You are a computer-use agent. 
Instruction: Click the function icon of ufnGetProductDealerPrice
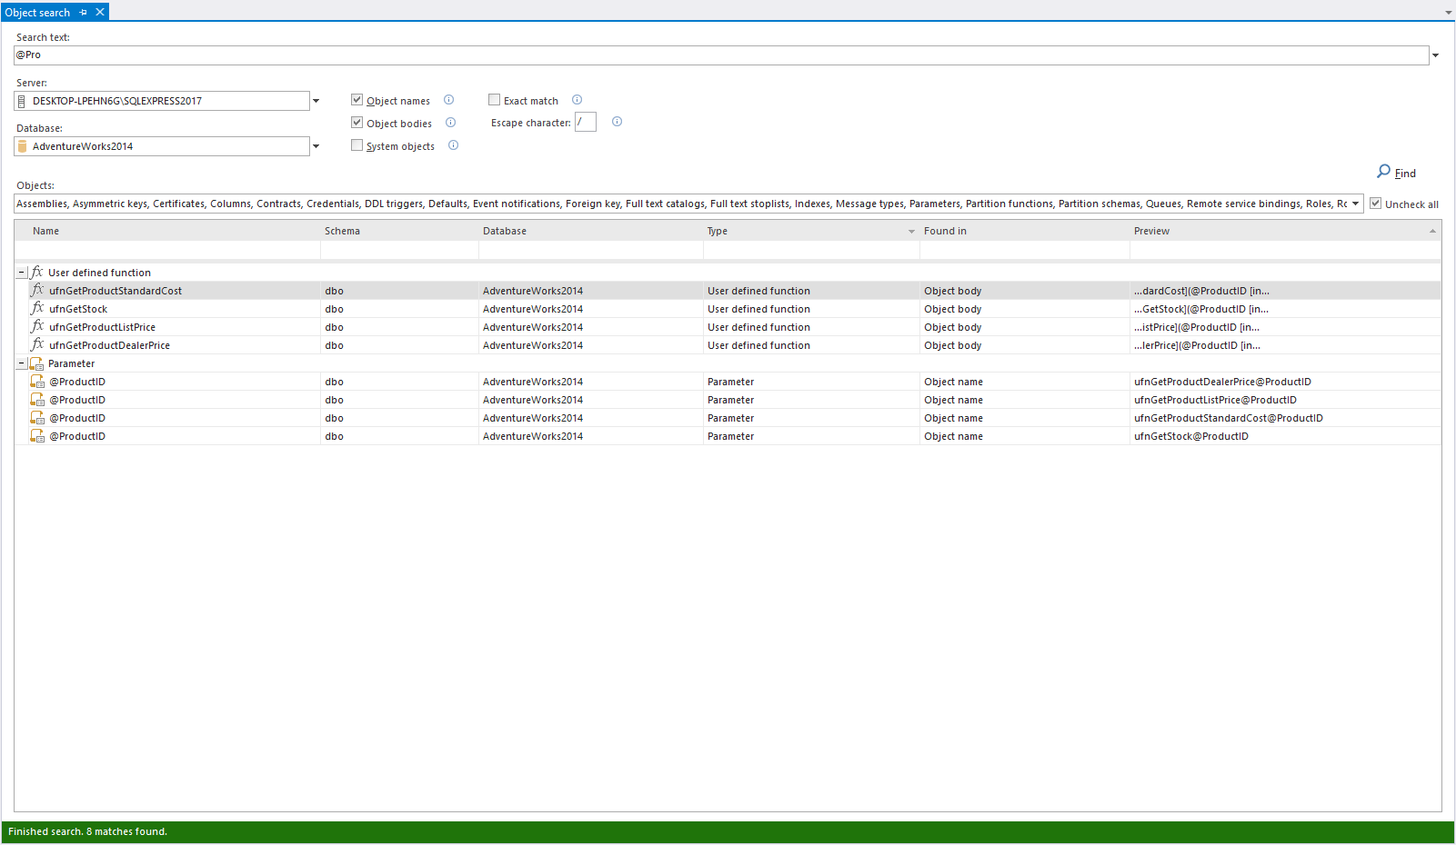click(x=37, y=344)
